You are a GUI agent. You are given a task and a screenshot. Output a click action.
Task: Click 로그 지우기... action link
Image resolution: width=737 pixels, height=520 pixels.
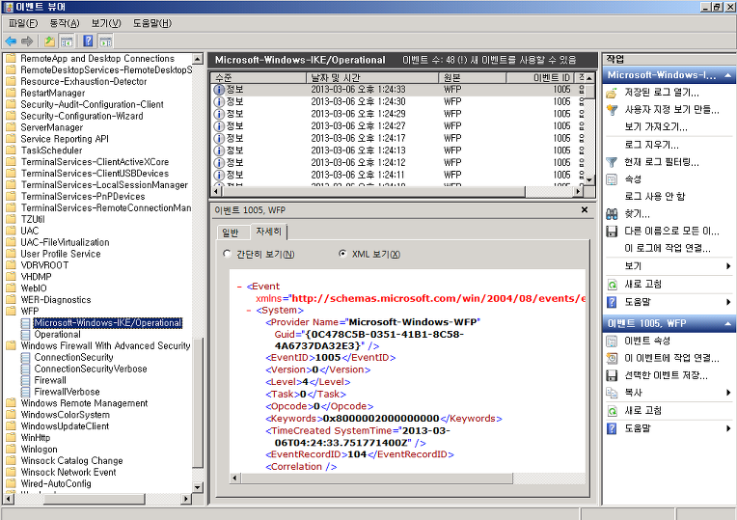point(651,145)
